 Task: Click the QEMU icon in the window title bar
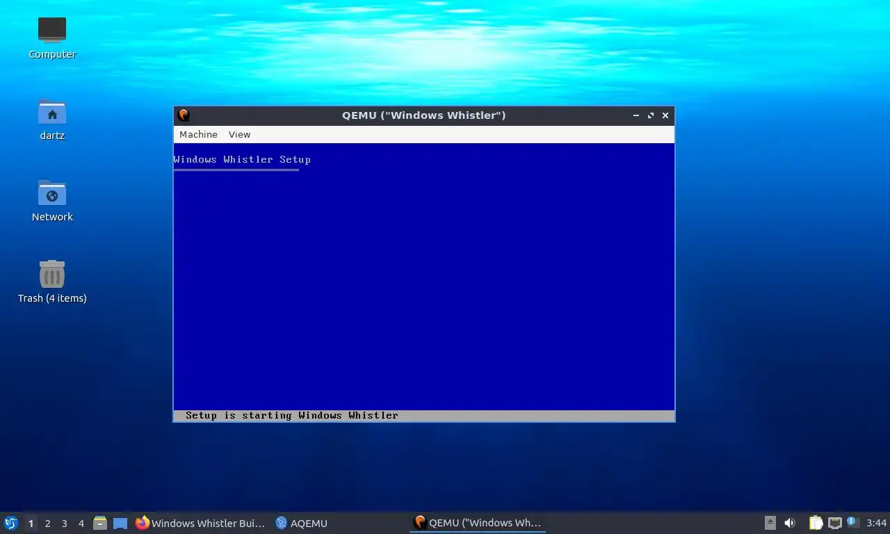(x=184, y=115)
